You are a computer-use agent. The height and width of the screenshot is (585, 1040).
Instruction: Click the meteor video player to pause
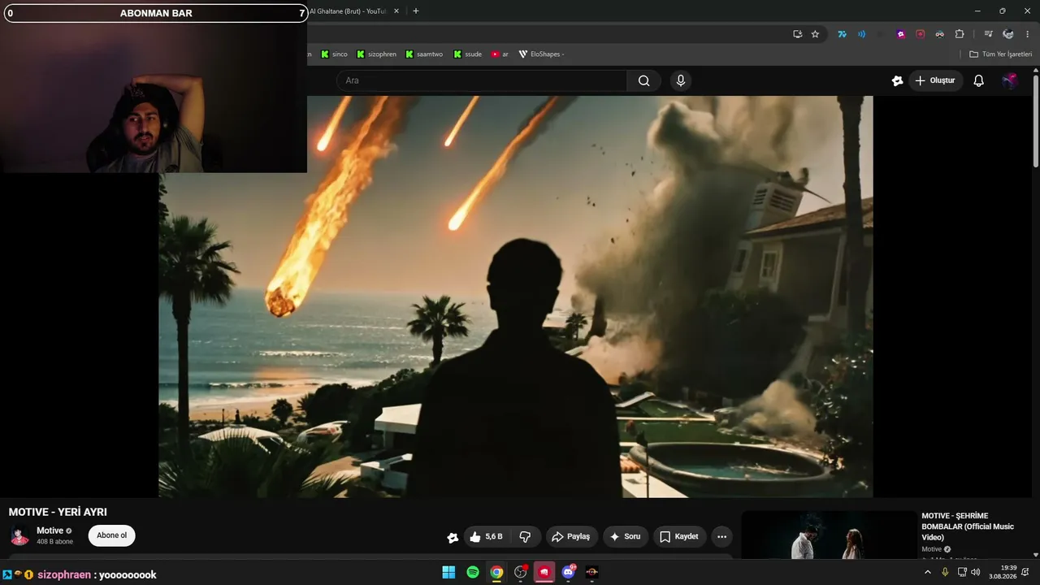click(x=516, y=297)
